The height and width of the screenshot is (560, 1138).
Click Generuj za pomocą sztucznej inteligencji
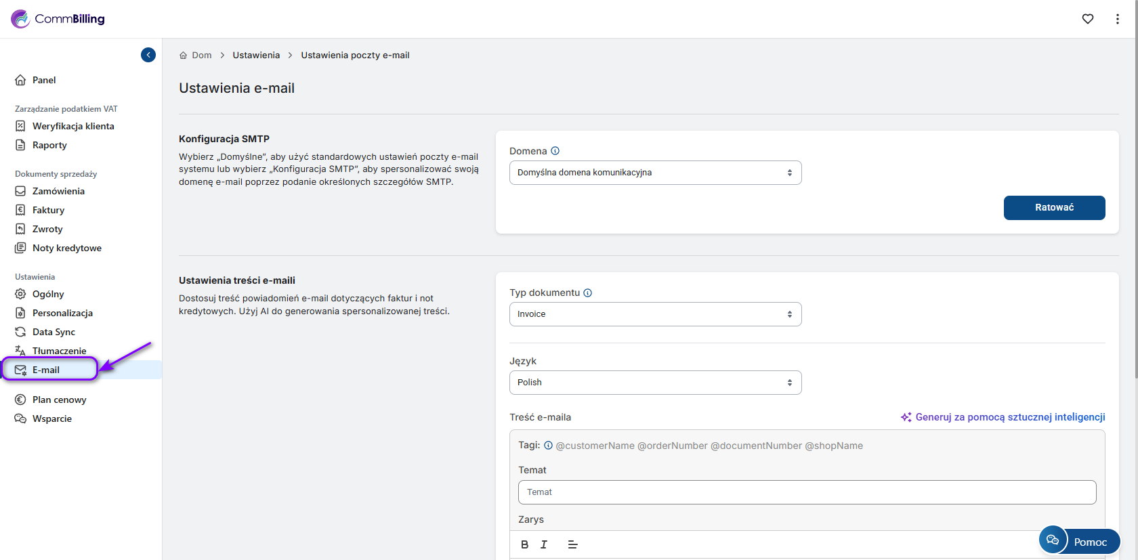(1003, 417)
